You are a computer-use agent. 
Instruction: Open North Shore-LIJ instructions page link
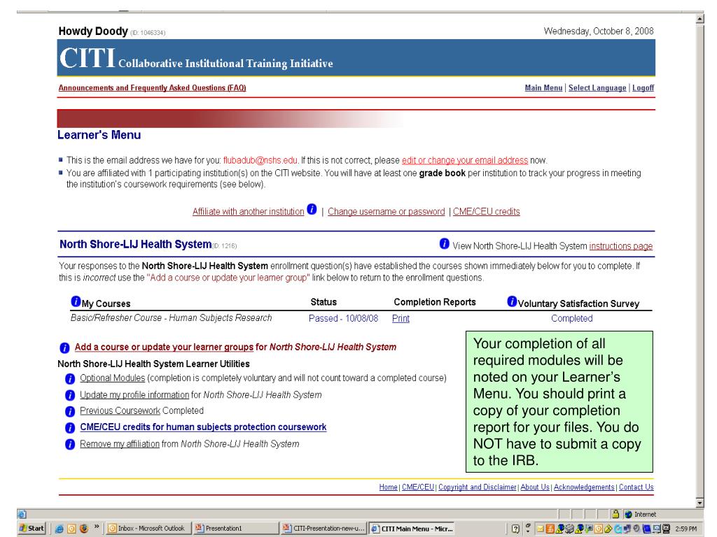[x=621, y=246]
